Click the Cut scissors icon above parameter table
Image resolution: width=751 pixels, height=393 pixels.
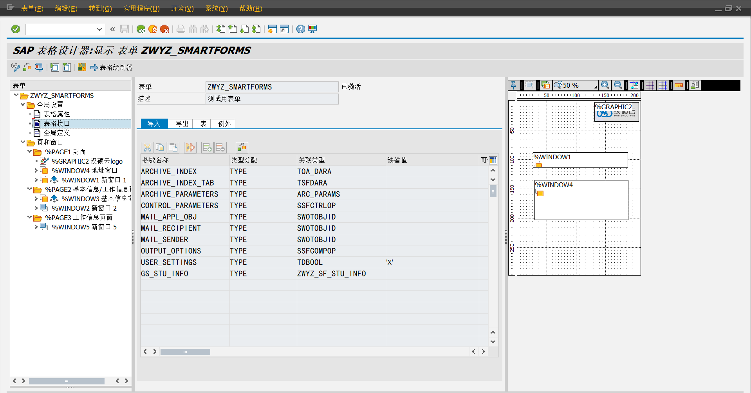(x=147, y=148)
